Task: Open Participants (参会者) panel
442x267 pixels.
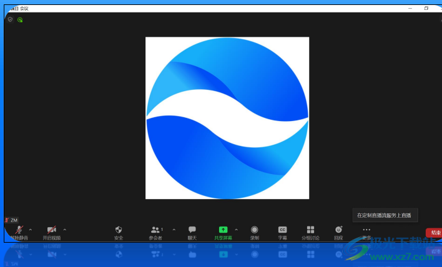Action: [x=155, y=231]
